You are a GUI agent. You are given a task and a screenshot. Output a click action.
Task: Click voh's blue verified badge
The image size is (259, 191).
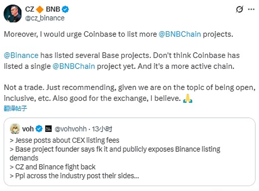click(x=39, y=129)
